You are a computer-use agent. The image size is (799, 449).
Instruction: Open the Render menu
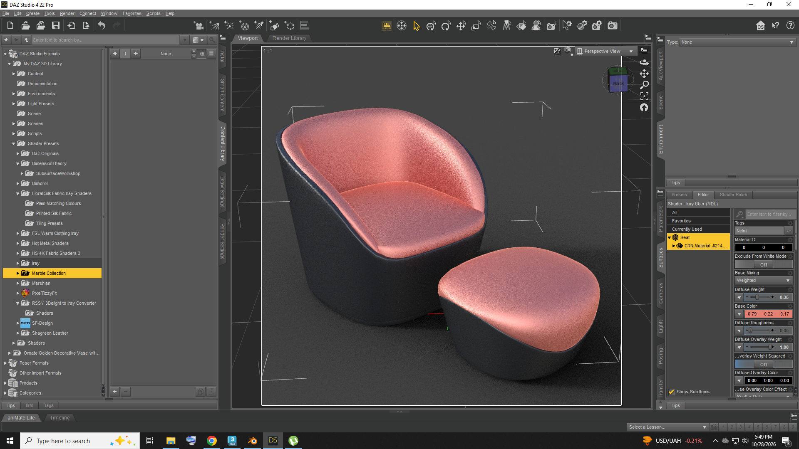tap(67, 13)
